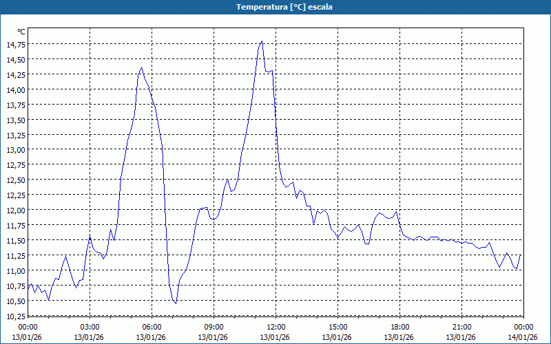
Task: Click the 13,00 y-axis label
Action: click(x=15, y=150)
